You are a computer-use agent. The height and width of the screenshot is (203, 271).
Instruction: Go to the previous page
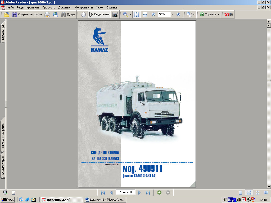pos(111,192)
